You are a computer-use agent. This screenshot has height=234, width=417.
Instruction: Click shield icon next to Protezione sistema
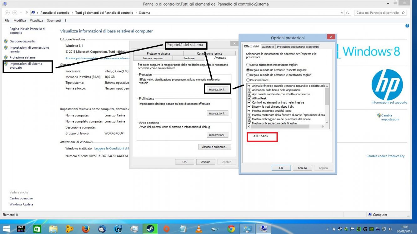pyautogui.click(x=6, y=57)
